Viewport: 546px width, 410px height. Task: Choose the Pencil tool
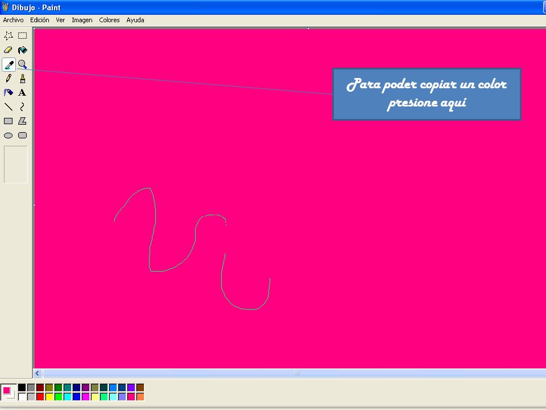9,79
